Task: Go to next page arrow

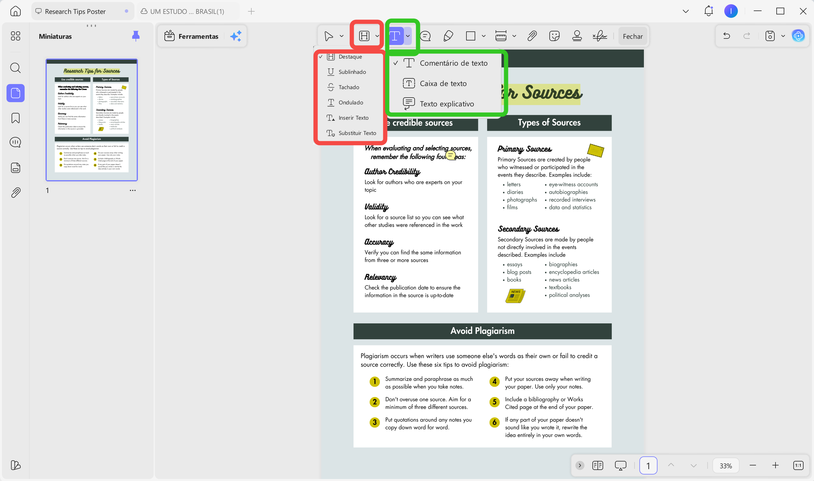Action: (693, 465)
